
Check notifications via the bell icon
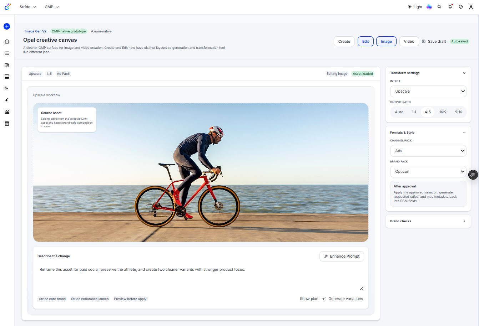pos(450,7)
